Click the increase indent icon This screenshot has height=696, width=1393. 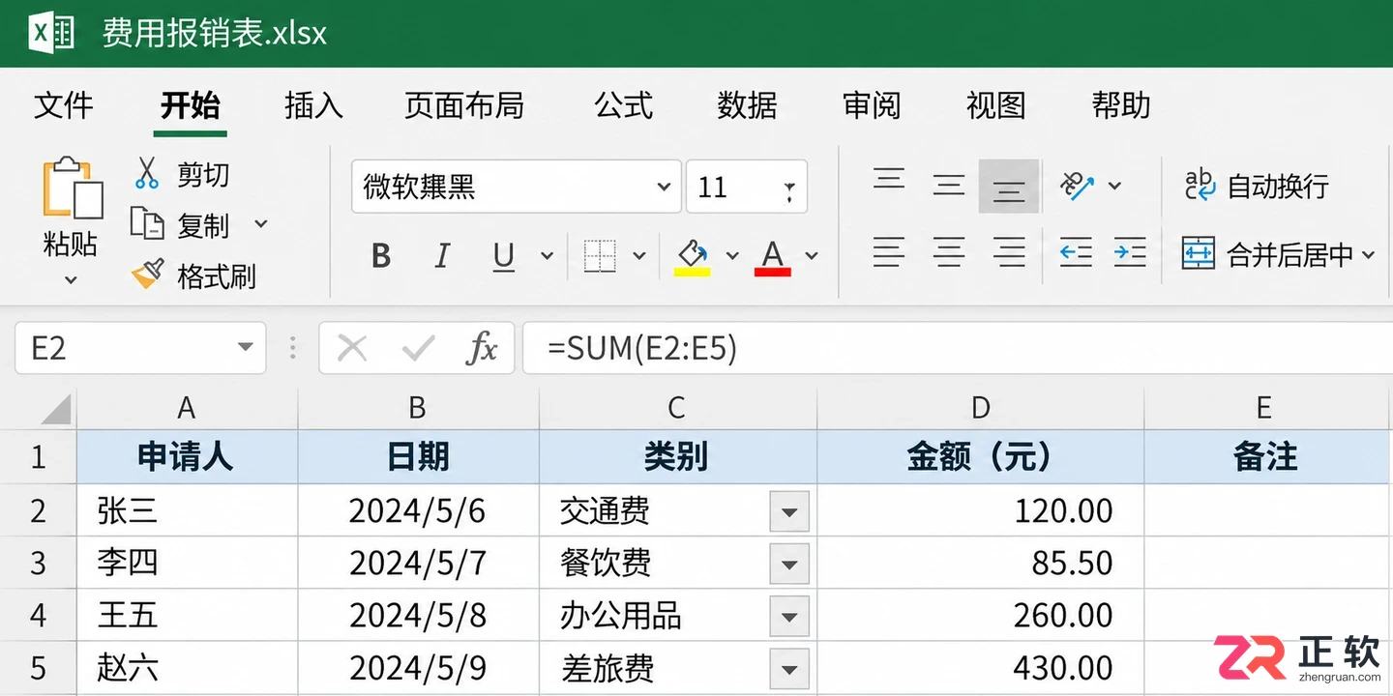1130,253
